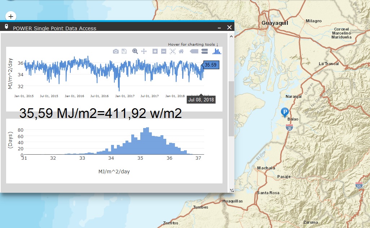Click the Zoom out minus chart icon

coord(163,51)
